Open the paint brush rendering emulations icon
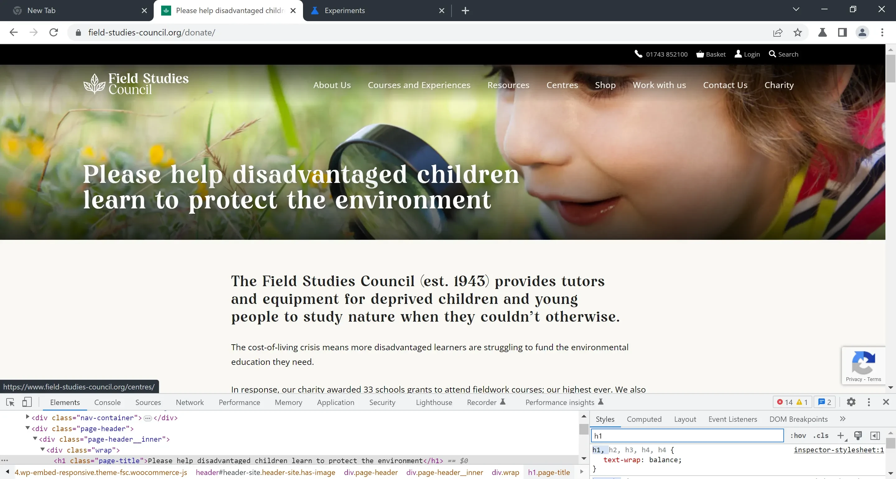The image size is (896, 479). click(x=858, y=435)
